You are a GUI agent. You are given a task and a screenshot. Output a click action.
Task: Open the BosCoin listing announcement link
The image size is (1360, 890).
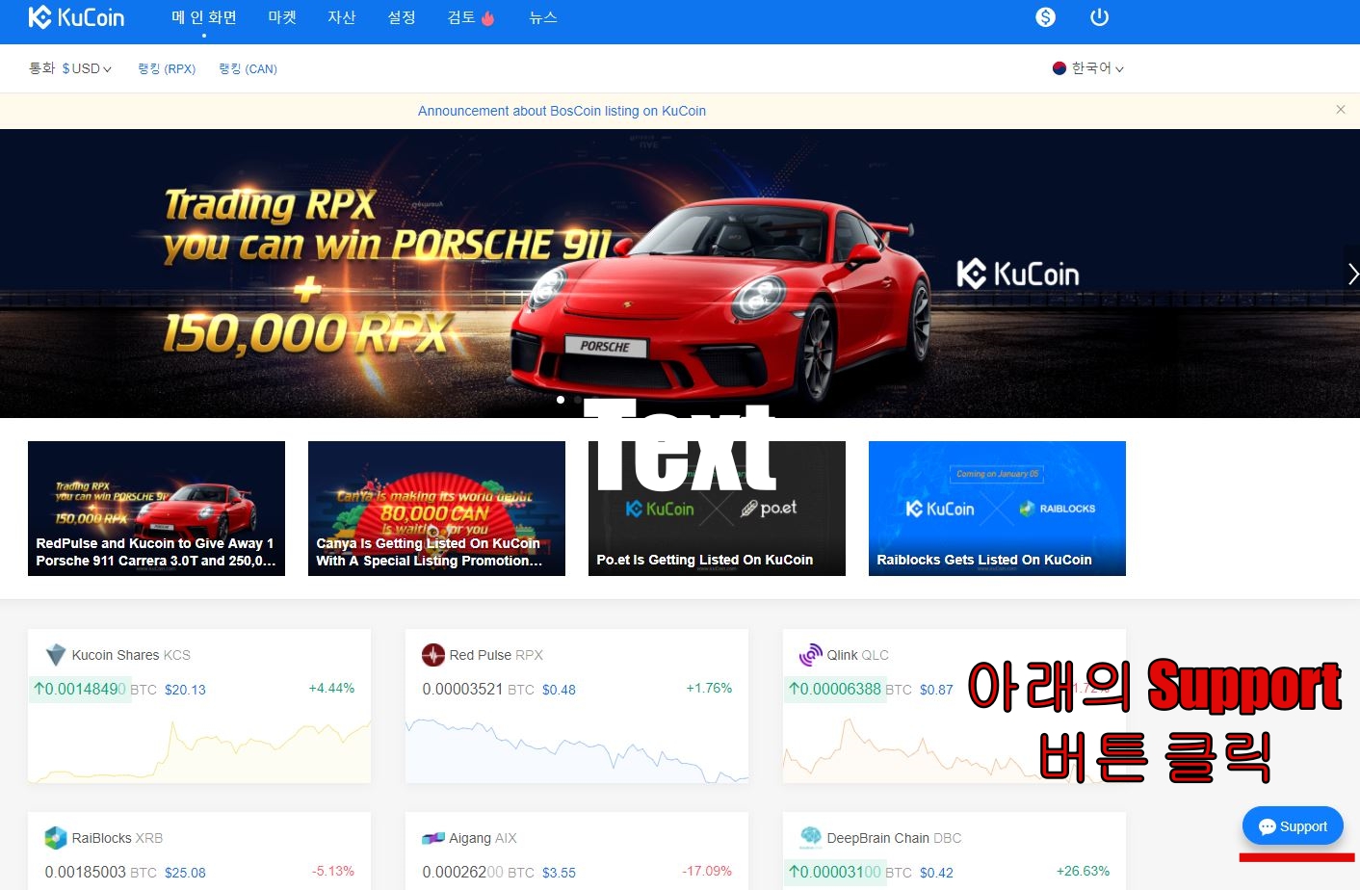pos(562,111)
